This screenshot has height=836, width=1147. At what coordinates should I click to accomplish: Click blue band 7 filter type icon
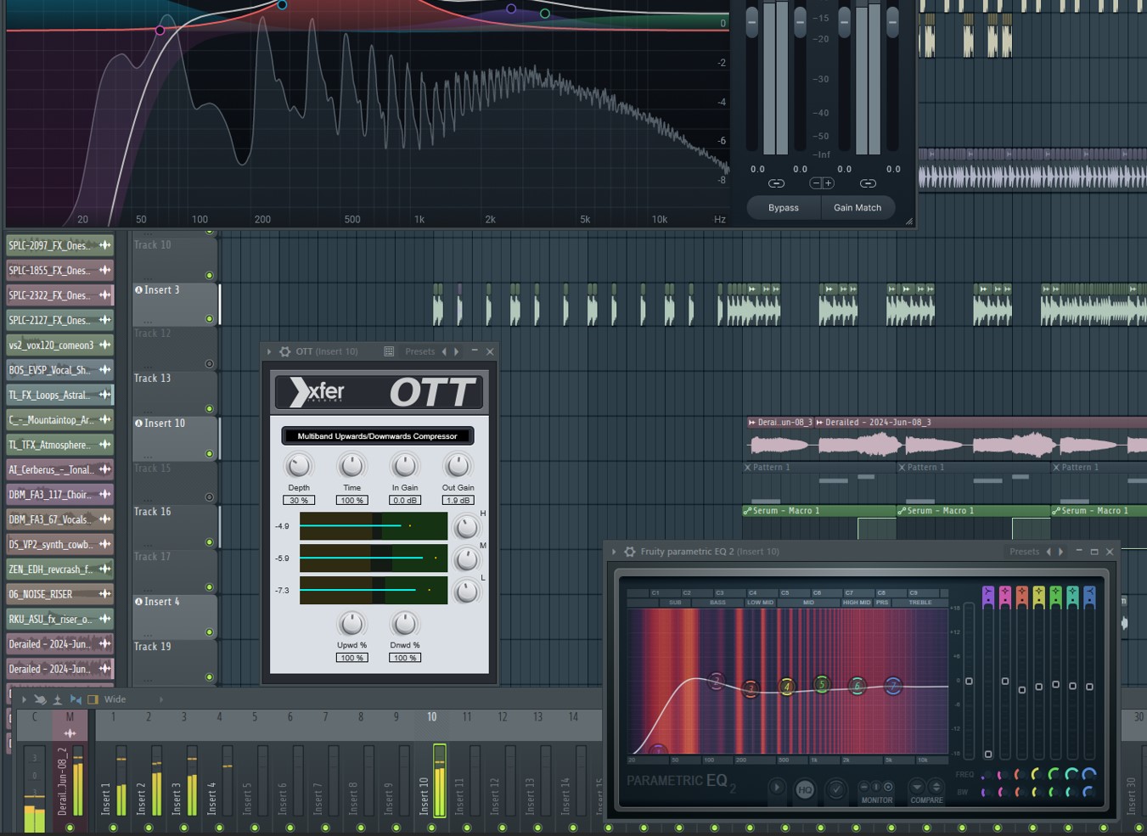[1090, 596]
